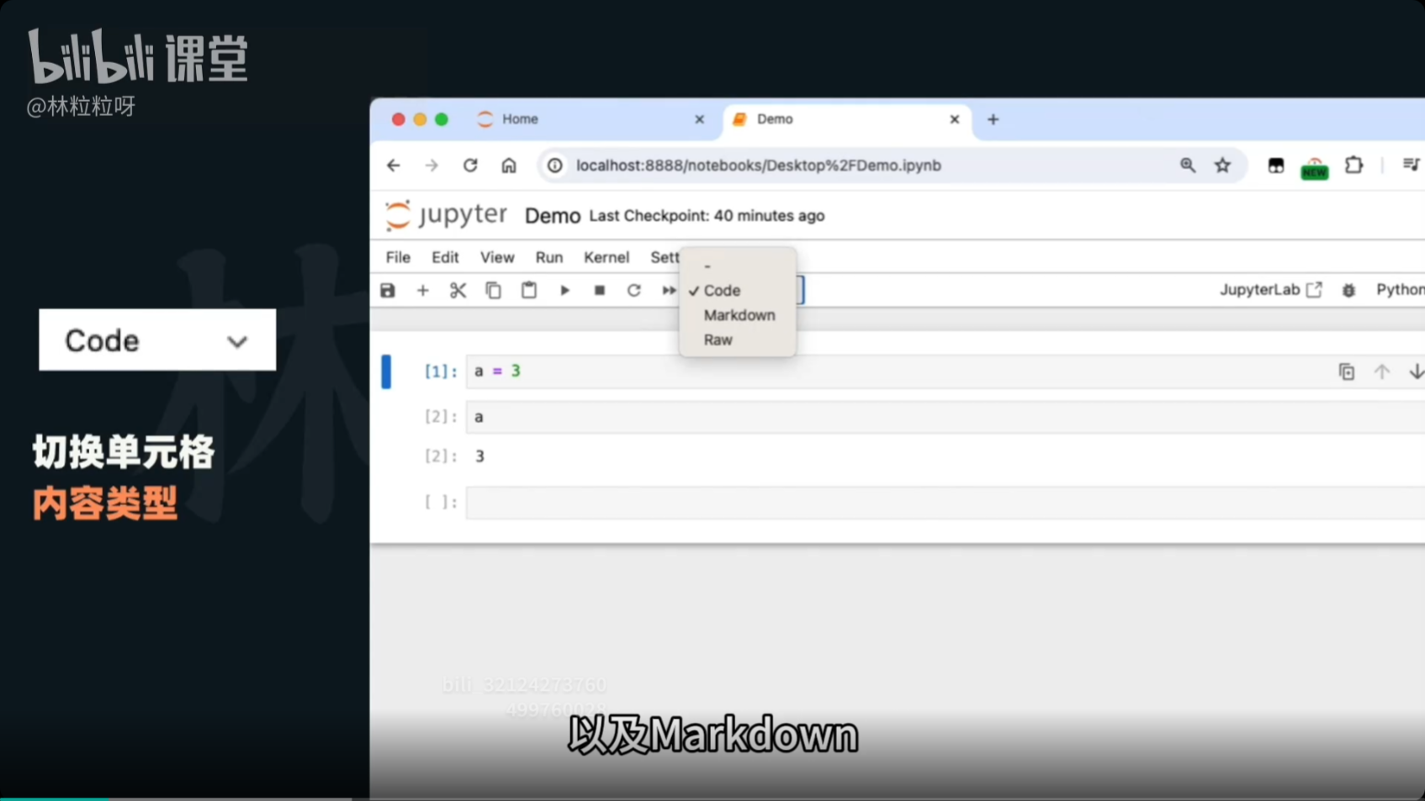Save the notebook with the floppy icon

387,291
